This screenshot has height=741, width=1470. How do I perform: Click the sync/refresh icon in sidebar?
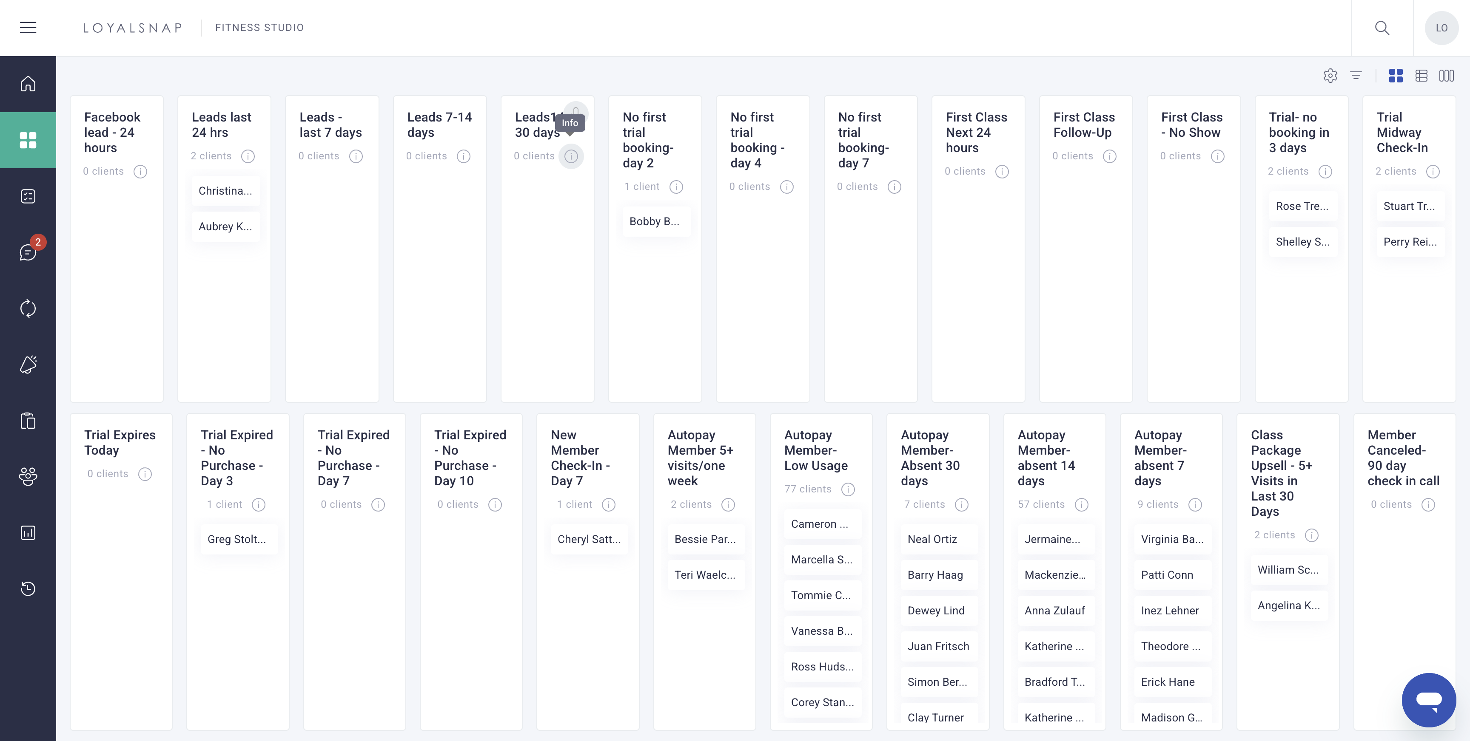click(28, 308)
